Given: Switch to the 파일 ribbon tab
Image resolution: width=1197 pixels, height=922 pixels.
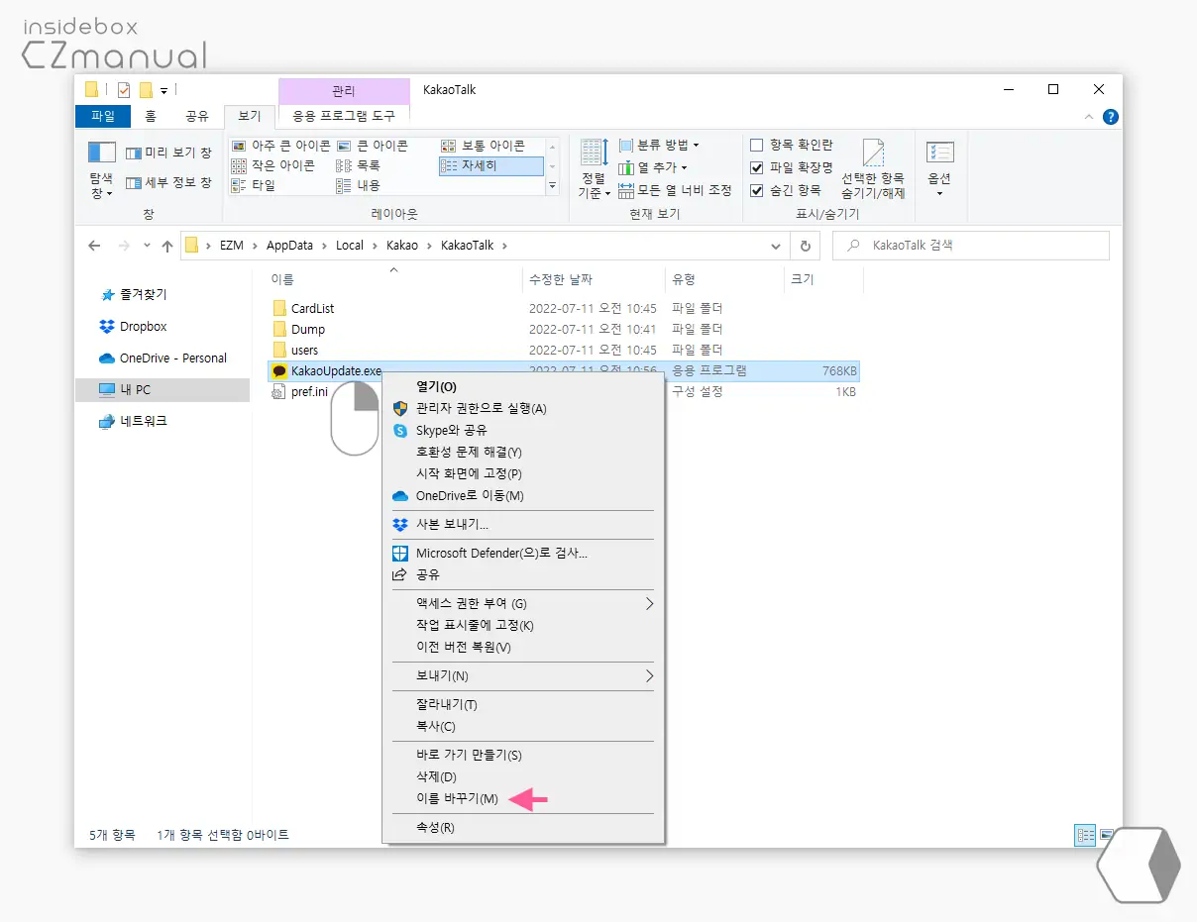Looking at the screenshot, I should tap(102, 115).
